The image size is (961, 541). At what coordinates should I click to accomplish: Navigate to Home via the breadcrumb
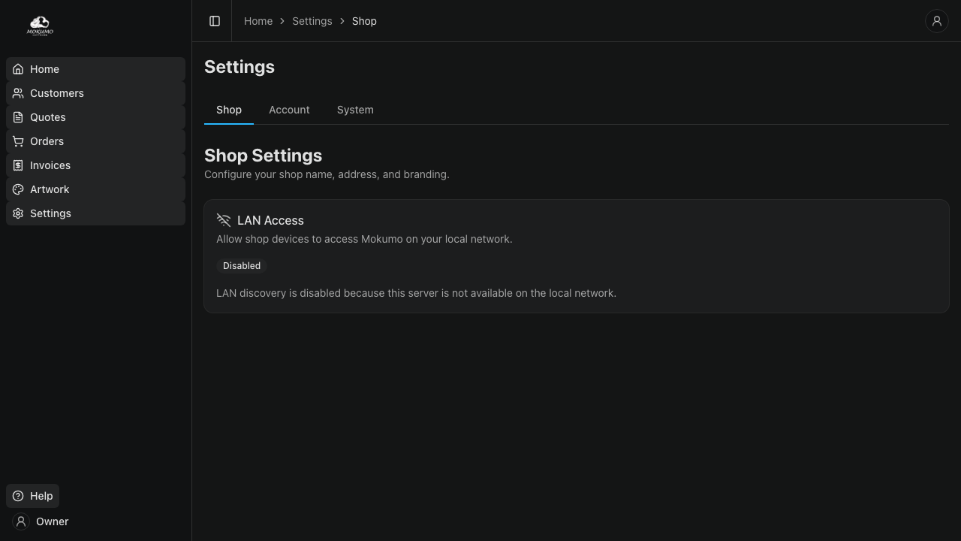click(x=258, y=21)
